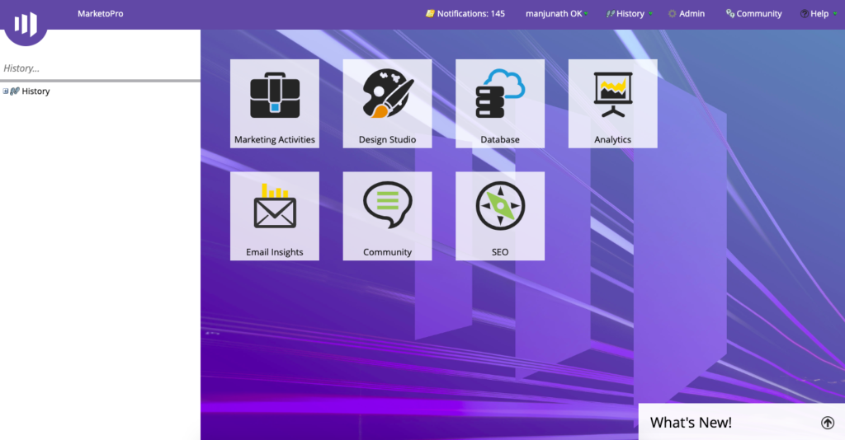
Task: Open the Database cloud server tile
Action: coord(499,103)
